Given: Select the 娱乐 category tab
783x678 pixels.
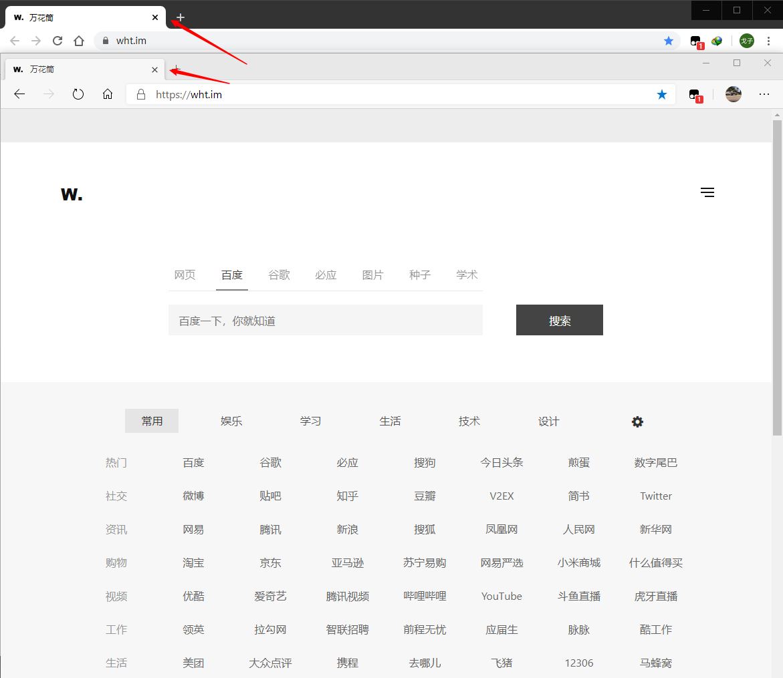Looking at the screenshot, I should point(231,421).
